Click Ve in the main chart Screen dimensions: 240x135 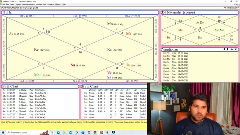[109, 73]
